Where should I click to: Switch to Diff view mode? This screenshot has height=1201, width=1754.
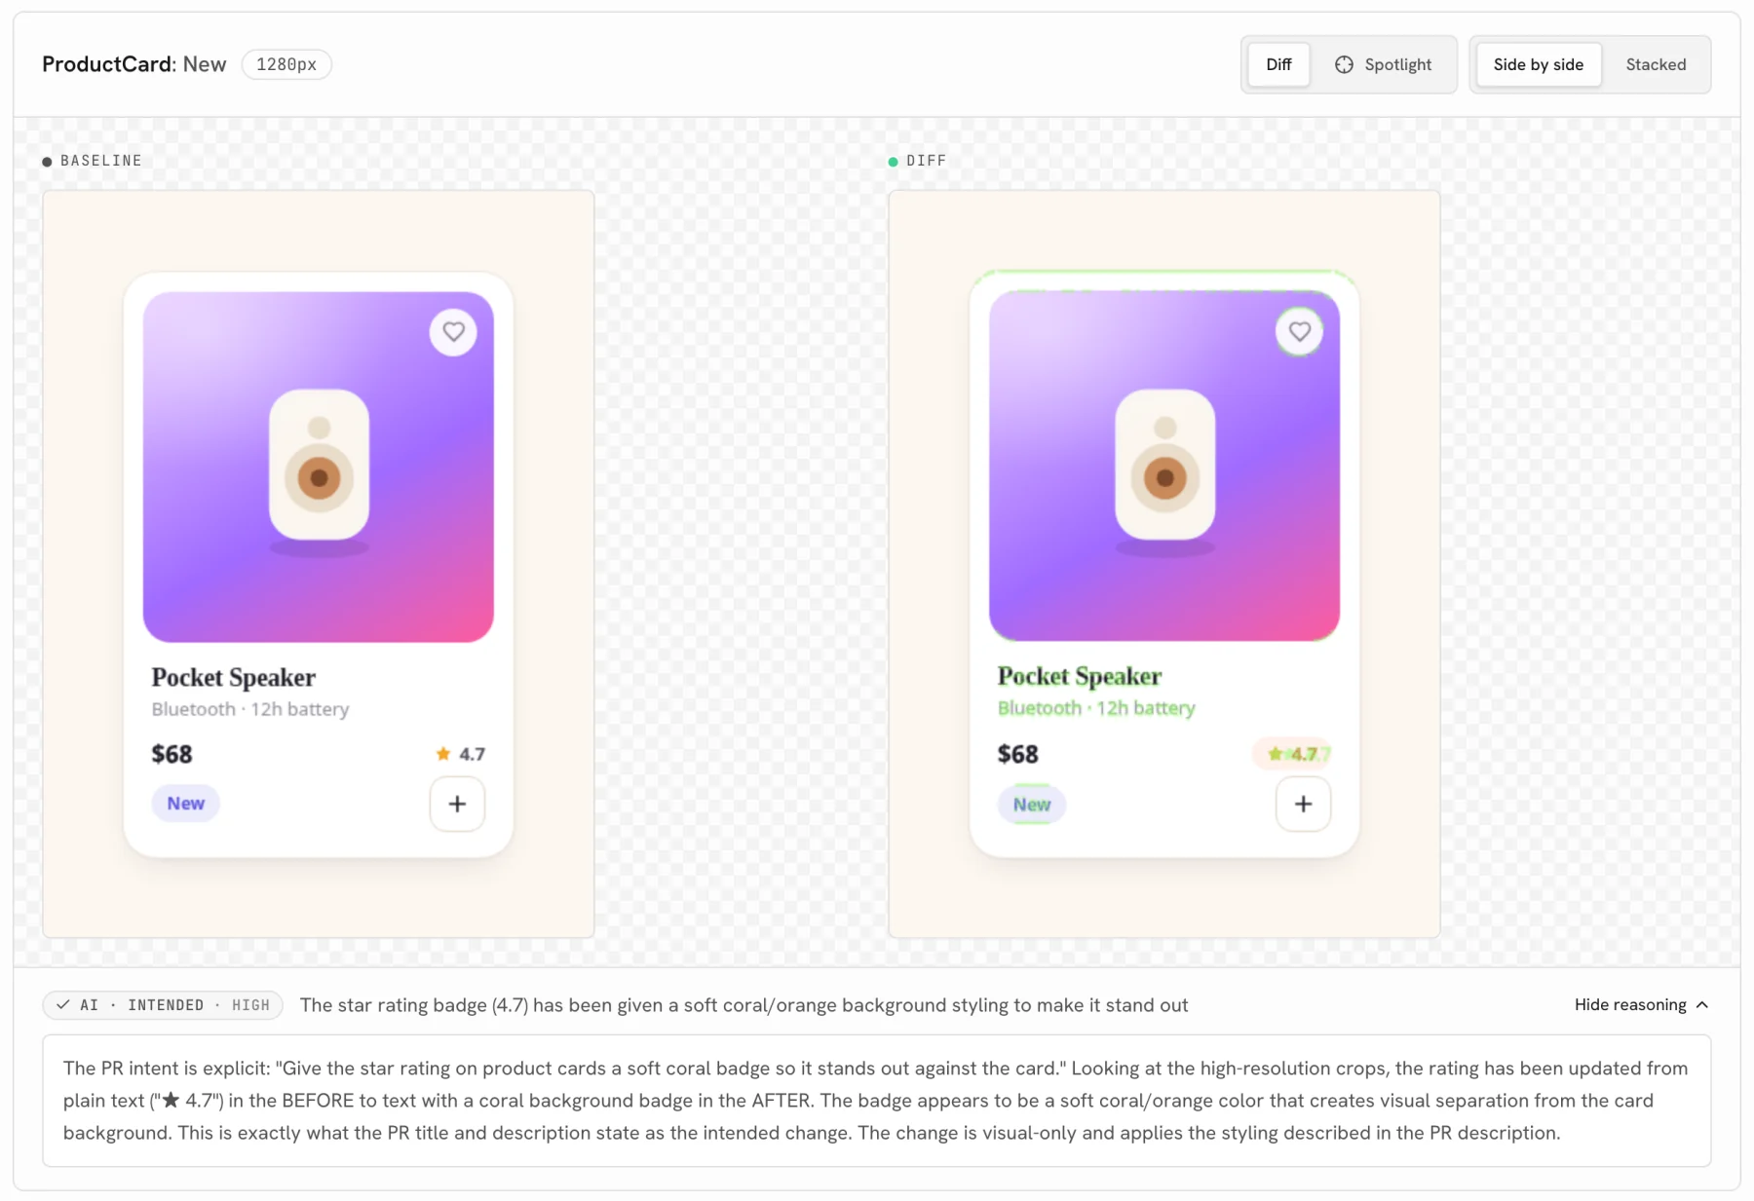[1278, 64]
